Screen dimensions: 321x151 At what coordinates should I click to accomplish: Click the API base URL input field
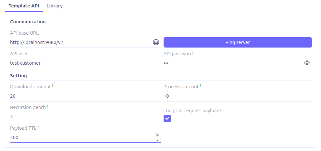coord(80,42)
